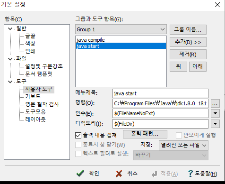Open help with 도움말(H) button
This screenshot has width=225, height=184.
203,174
